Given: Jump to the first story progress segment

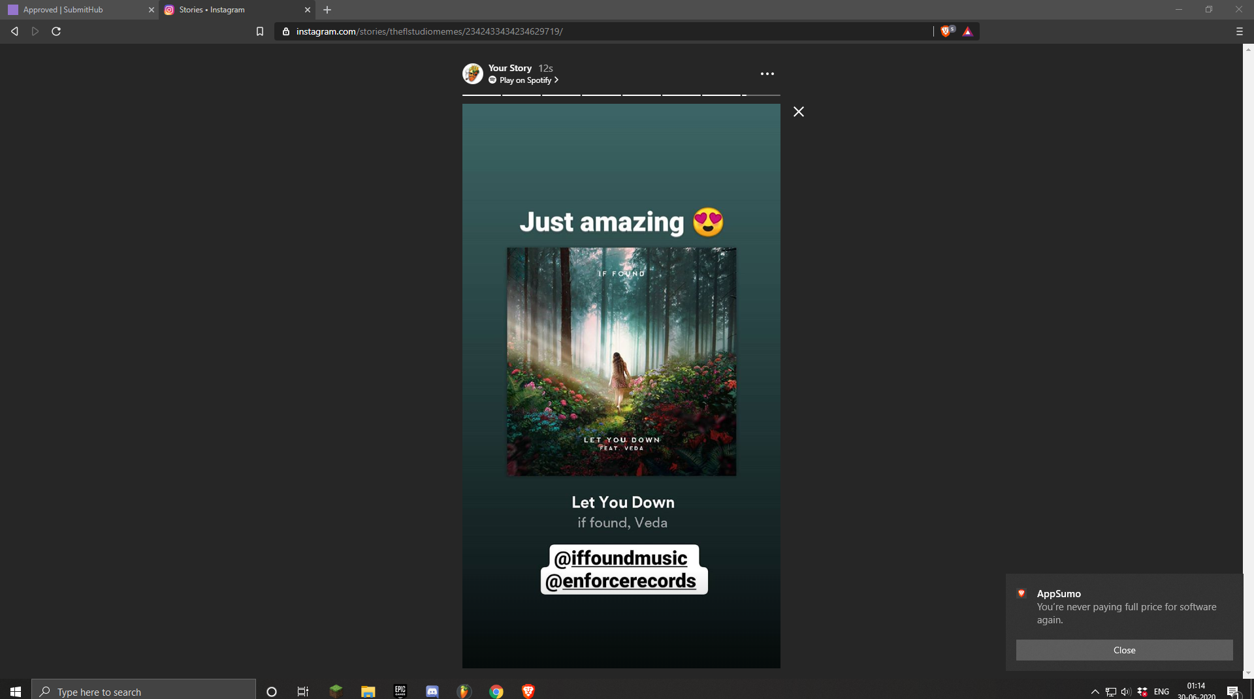Looking at the screenshot, I should tap(481, 95).
